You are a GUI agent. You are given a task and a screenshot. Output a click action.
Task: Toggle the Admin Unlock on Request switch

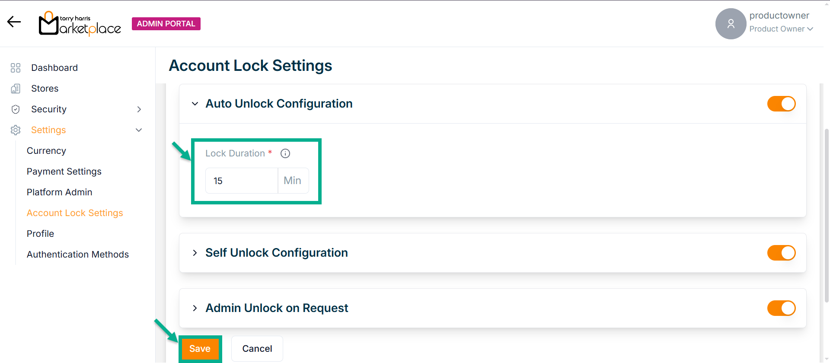click(x=781, y=308)
